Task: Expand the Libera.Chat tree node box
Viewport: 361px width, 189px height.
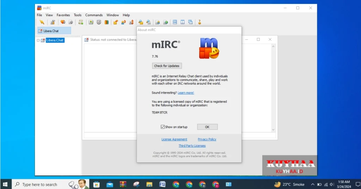Action: point(38,40)
